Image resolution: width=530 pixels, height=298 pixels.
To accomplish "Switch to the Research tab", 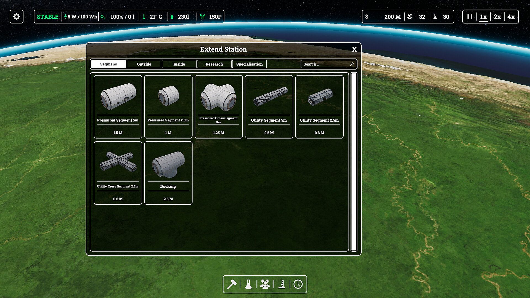I will [x=214, y=64].
